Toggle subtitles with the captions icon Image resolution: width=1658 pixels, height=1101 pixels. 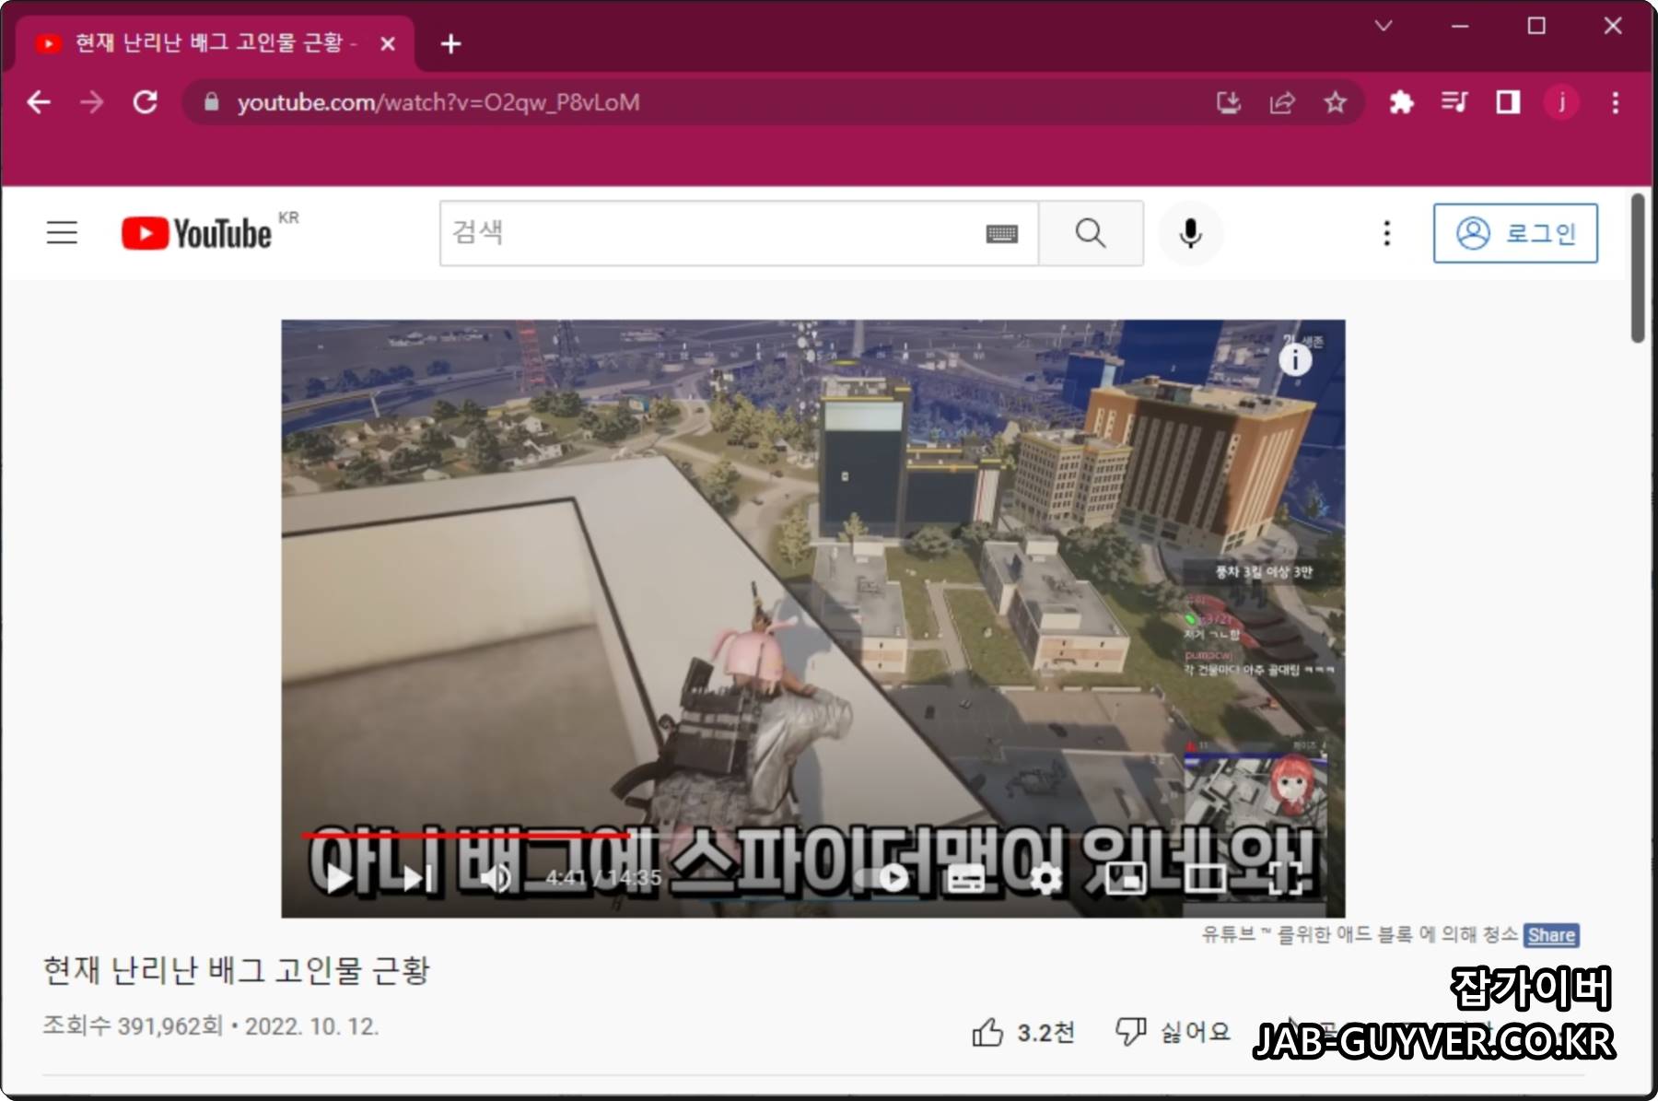(967, 878)
